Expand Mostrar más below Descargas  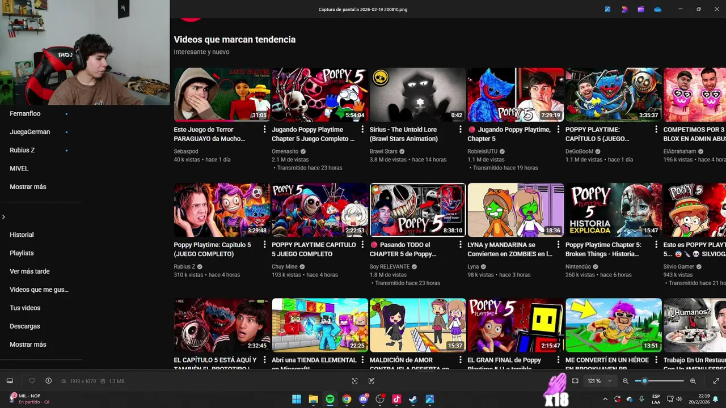click(x=28, y=345)
